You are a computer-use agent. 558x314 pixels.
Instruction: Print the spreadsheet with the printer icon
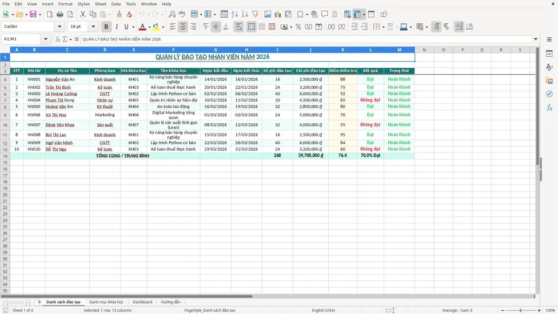60,14
